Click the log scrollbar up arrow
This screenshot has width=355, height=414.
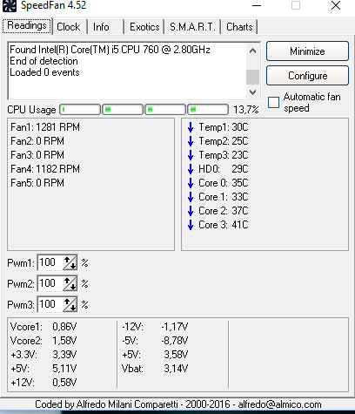pos(252,51)
